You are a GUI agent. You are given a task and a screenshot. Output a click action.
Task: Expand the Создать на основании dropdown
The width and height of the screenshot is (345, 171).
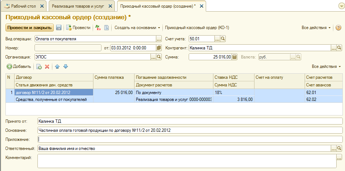(x=137, y=28)
